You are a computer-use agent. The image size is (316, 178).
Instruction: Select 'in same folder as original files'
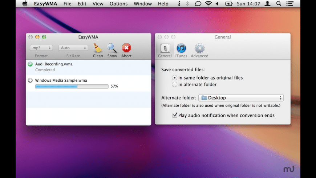click(174, 78)
